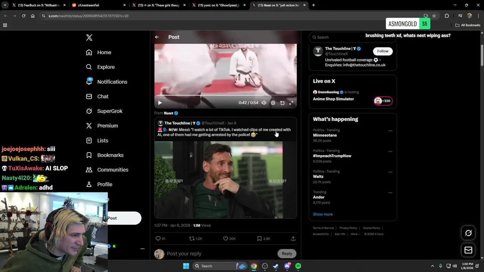Open a new browser tab
The width and height of the screenshot is (484, 272).
pos(313,5)
